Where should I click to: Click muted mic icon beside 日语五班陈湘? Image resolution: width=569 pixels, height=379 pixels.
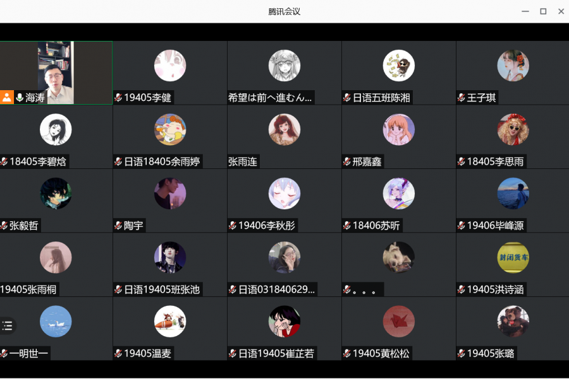click(347, 97)
